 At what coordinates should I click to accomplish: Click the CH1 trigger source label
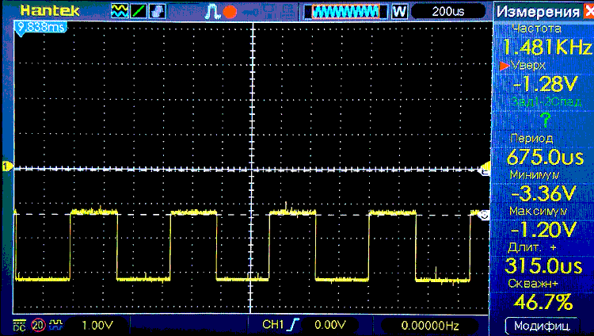272,325
